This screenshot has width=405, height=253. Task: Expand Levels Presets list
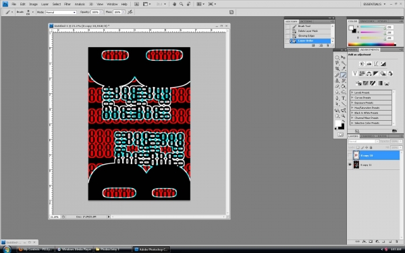pos(352,92)
